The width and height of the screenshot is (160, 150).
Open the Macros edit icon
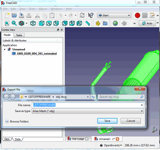pyautogui.click(x=152, y=16)
